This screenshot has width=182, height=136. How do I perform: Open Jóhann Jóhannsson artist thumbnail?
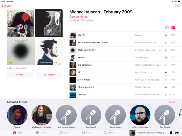140,115
